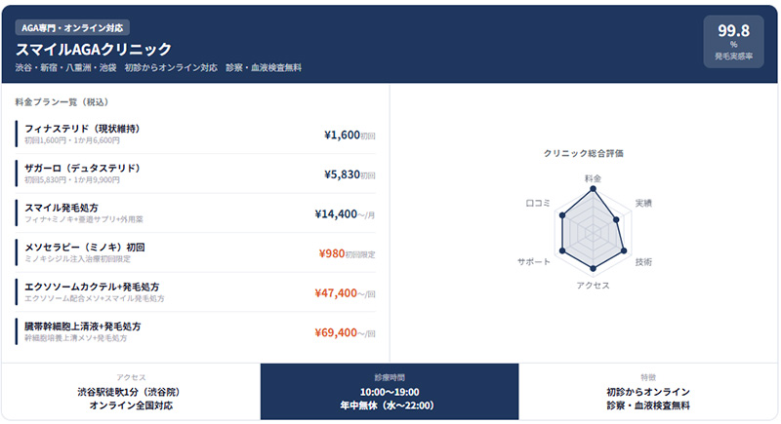Choose the スマイル発毛処方 plan
Image resolution: width=781 pixels, height=424 pixels.
tap(195, 212)
